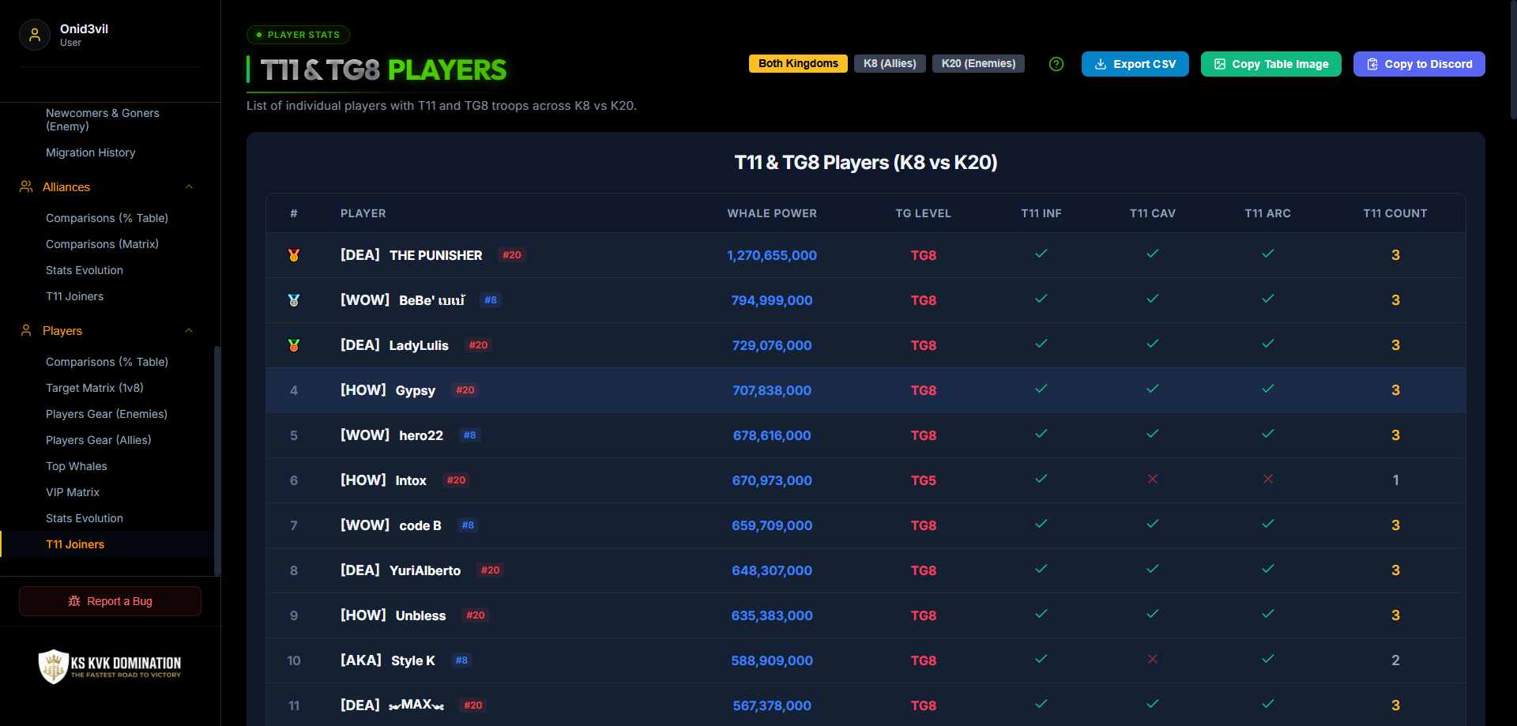Click the T11 ARC checkmark for hero22
Viewport: 1517px width, 726px height.
pyautogui.click(x=1268, y=434)
